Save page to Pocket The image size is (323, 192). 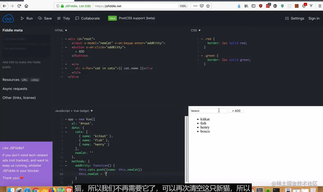pyautogui.click(x=202, y=6)
